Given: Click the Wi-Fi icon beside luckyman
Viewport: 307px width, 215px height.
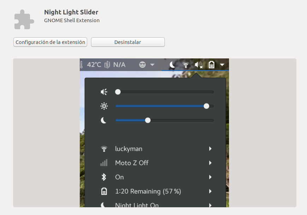Looking at the screenshot, I should click(x=104, y=149).
